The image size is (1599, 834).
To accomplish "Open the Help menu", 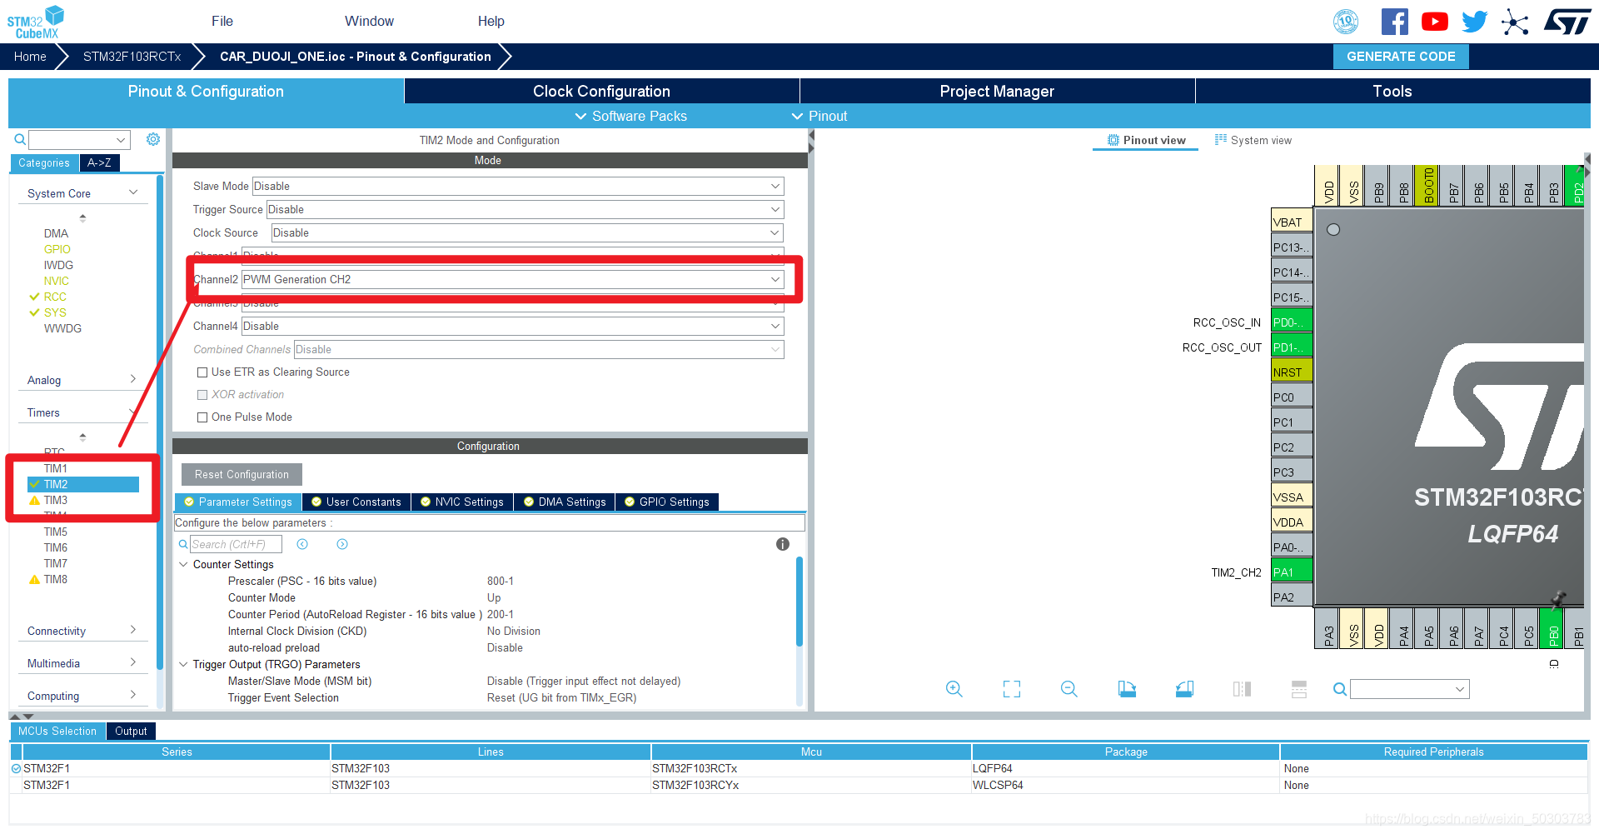I will 491,22.
